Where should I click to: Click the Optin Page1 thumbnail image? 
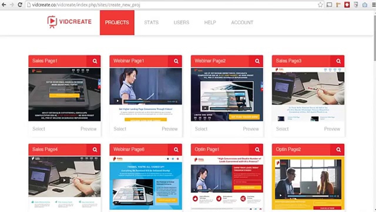pyautogui.click(x=227, y=183)
